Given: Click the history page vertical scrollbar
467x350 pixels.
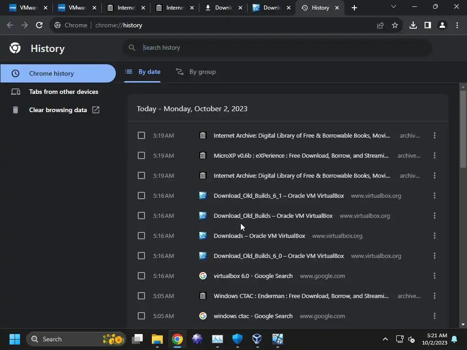Looking at the screenshot, I should pos(463,129).
